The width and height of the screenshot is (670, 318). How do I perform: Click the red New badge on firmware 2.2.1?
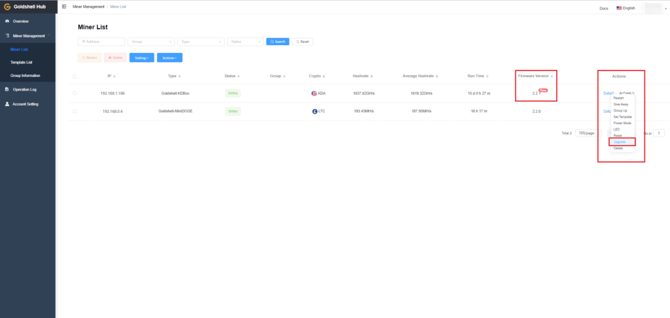point(543,90)
